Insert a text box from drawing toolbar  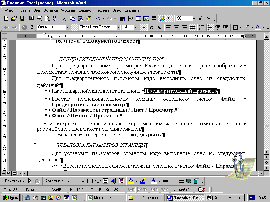point(106,181)
